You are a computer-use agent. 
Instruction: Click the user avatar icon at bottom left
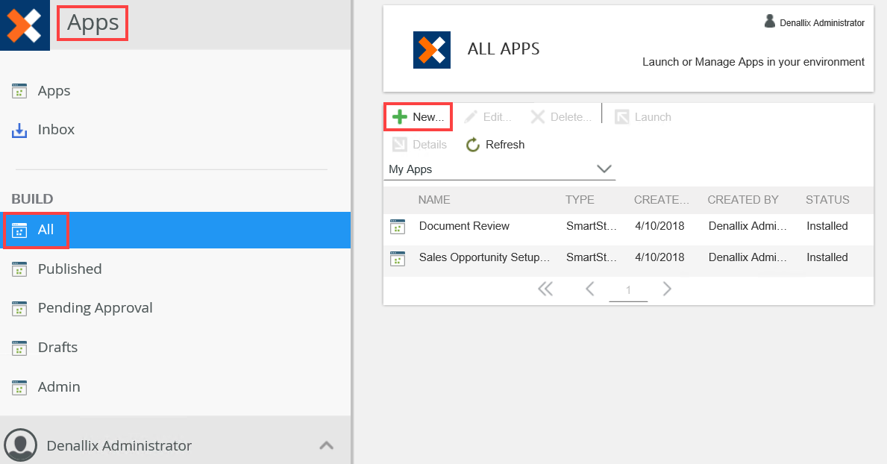(20, 445)
